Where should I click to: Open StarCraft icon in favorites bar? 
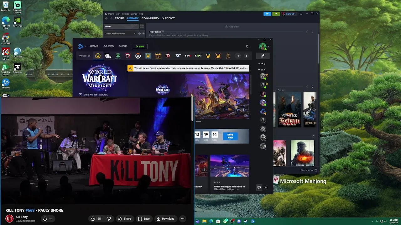coord(178,56)
